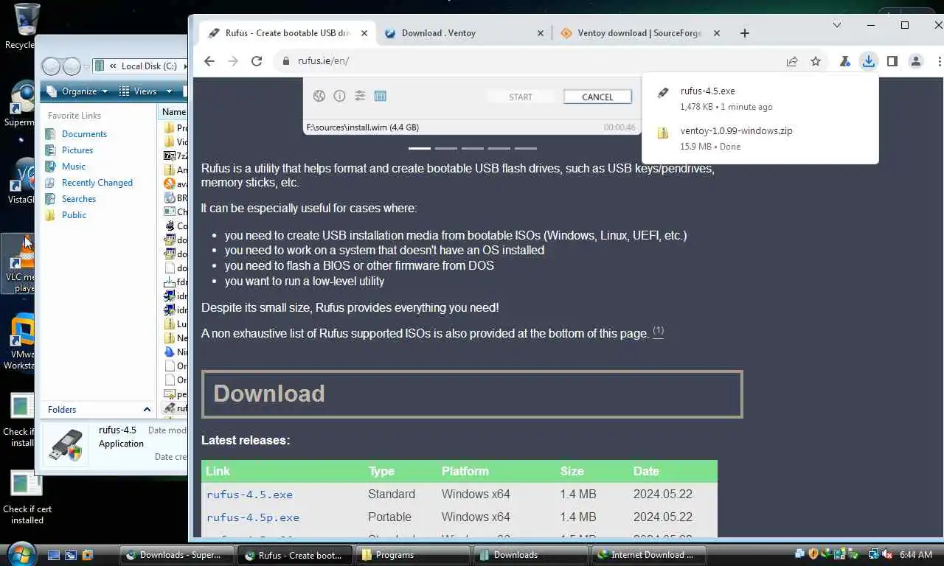Click the info icon in Rufus preview

pyautogui.click(x=339, y=96)
